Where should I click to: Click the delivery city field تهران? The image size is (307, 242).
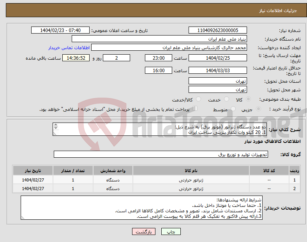coord(217,90)
